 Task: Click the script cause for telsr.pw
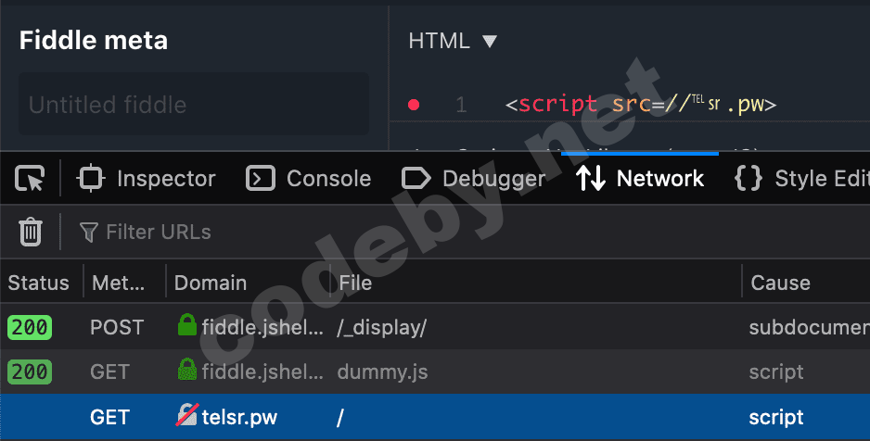tap(775, 417)
